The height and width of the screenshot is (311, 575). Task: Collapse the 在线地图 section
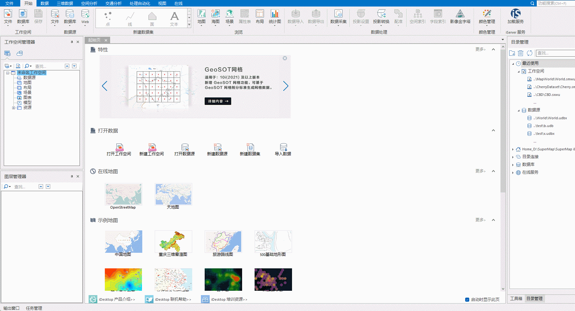click(493, 171)
